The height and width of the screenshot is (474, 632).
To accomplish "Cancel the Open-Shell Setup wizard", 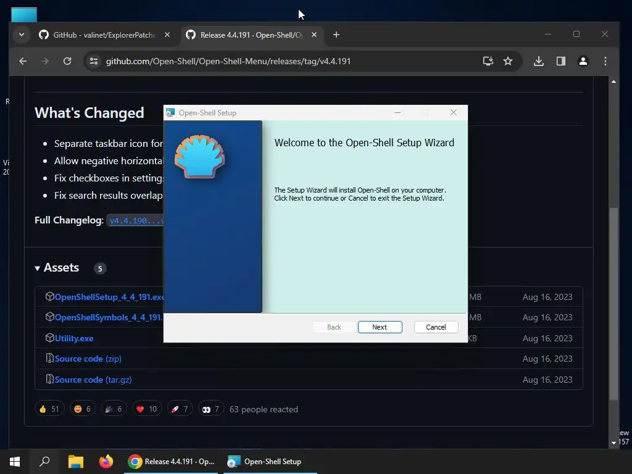I will (436, 327).
